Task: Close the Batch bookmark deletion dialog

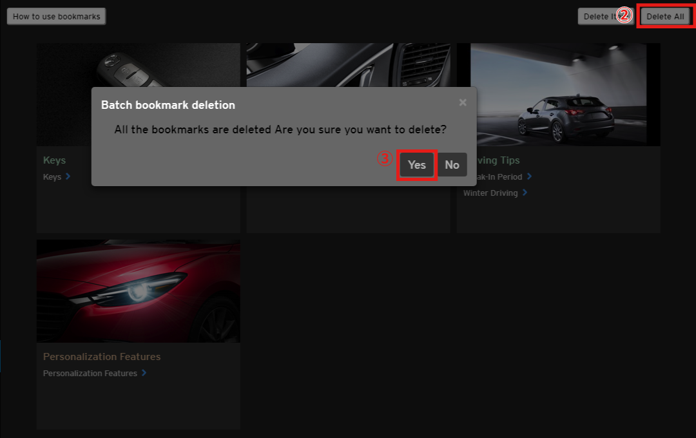Action: (463, 102)
